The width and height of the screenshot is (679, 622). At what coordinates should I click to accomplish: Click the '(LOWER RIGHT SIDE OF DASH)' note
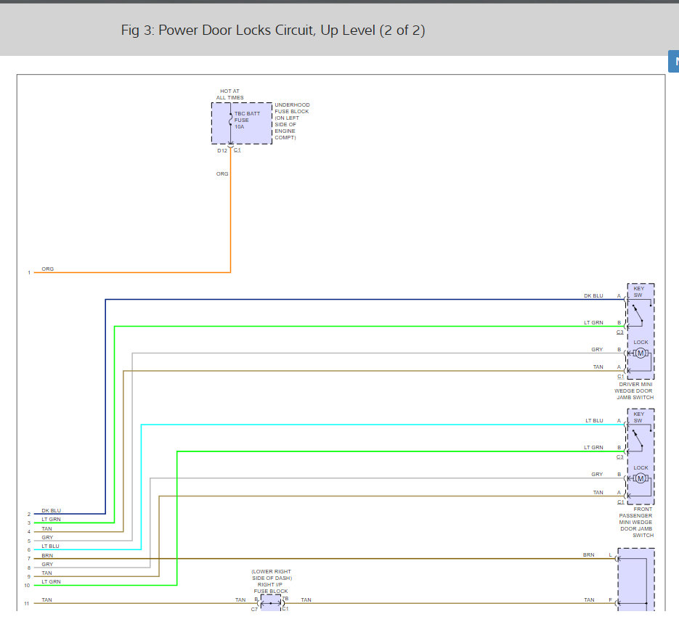(x=272, y=574)
